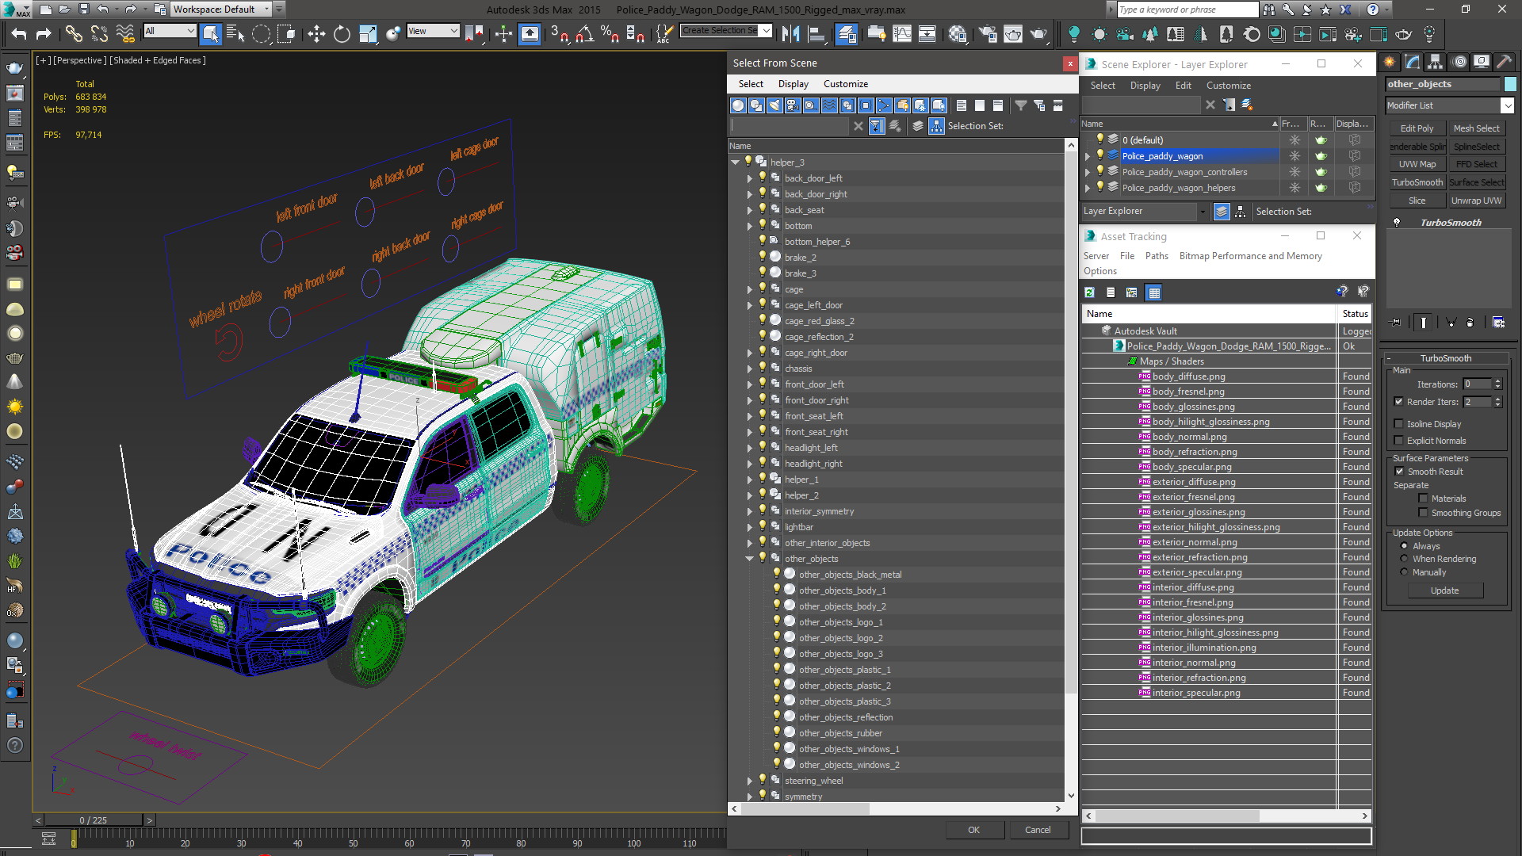Image resolution: width=1522 pixels, height=856 pixels.
Task: Select the Always update option
Action: pos(1404,546)
